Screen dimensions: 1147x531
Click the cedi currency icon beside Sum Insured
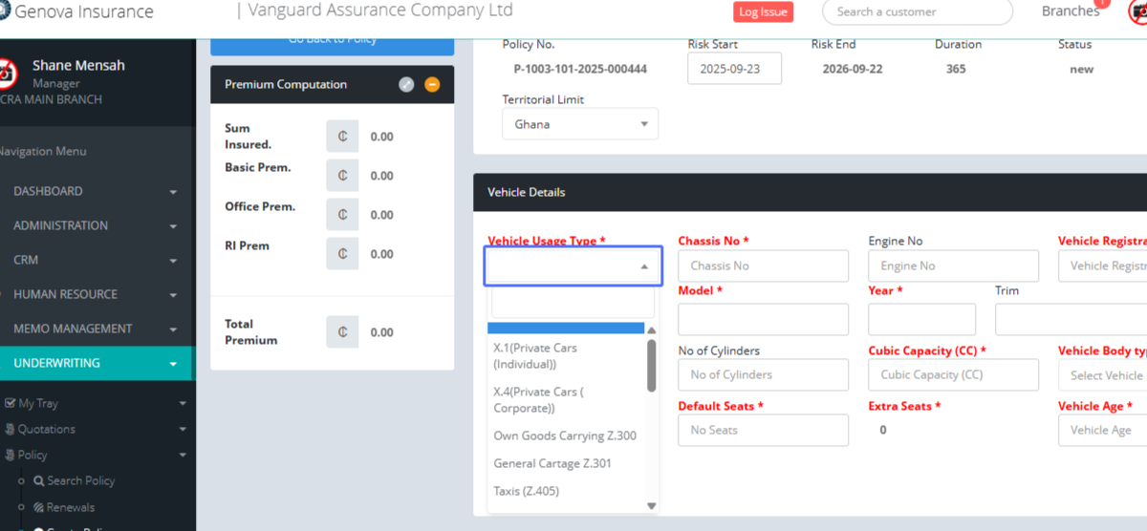tap(342, 137)
